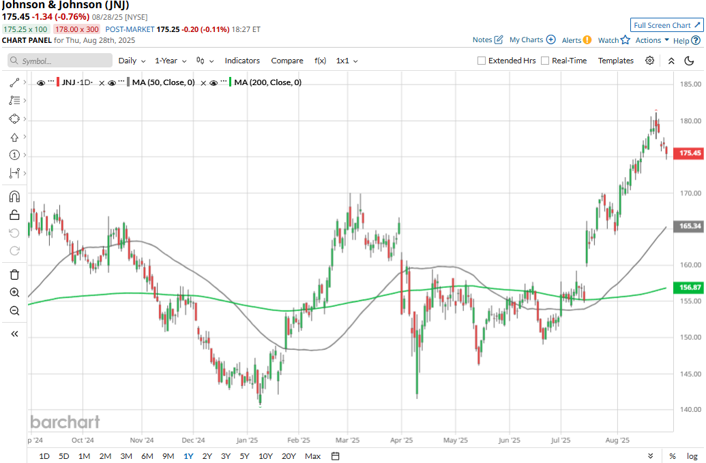The width and height of the screenshot is (706, 463).
Task: Toggle the lock drawings icon
Action: pyautogui.click(x=14, y=215)
